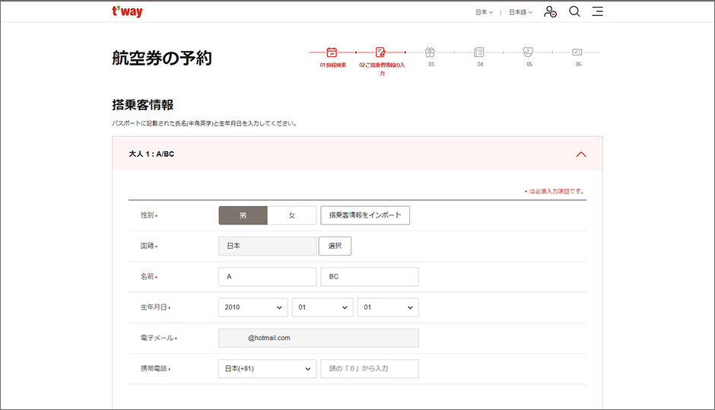The height and width of the screenshot is (410, 715).
Task: Click 搭乗客情報をインポート button
Action: [x=365, y=216]
